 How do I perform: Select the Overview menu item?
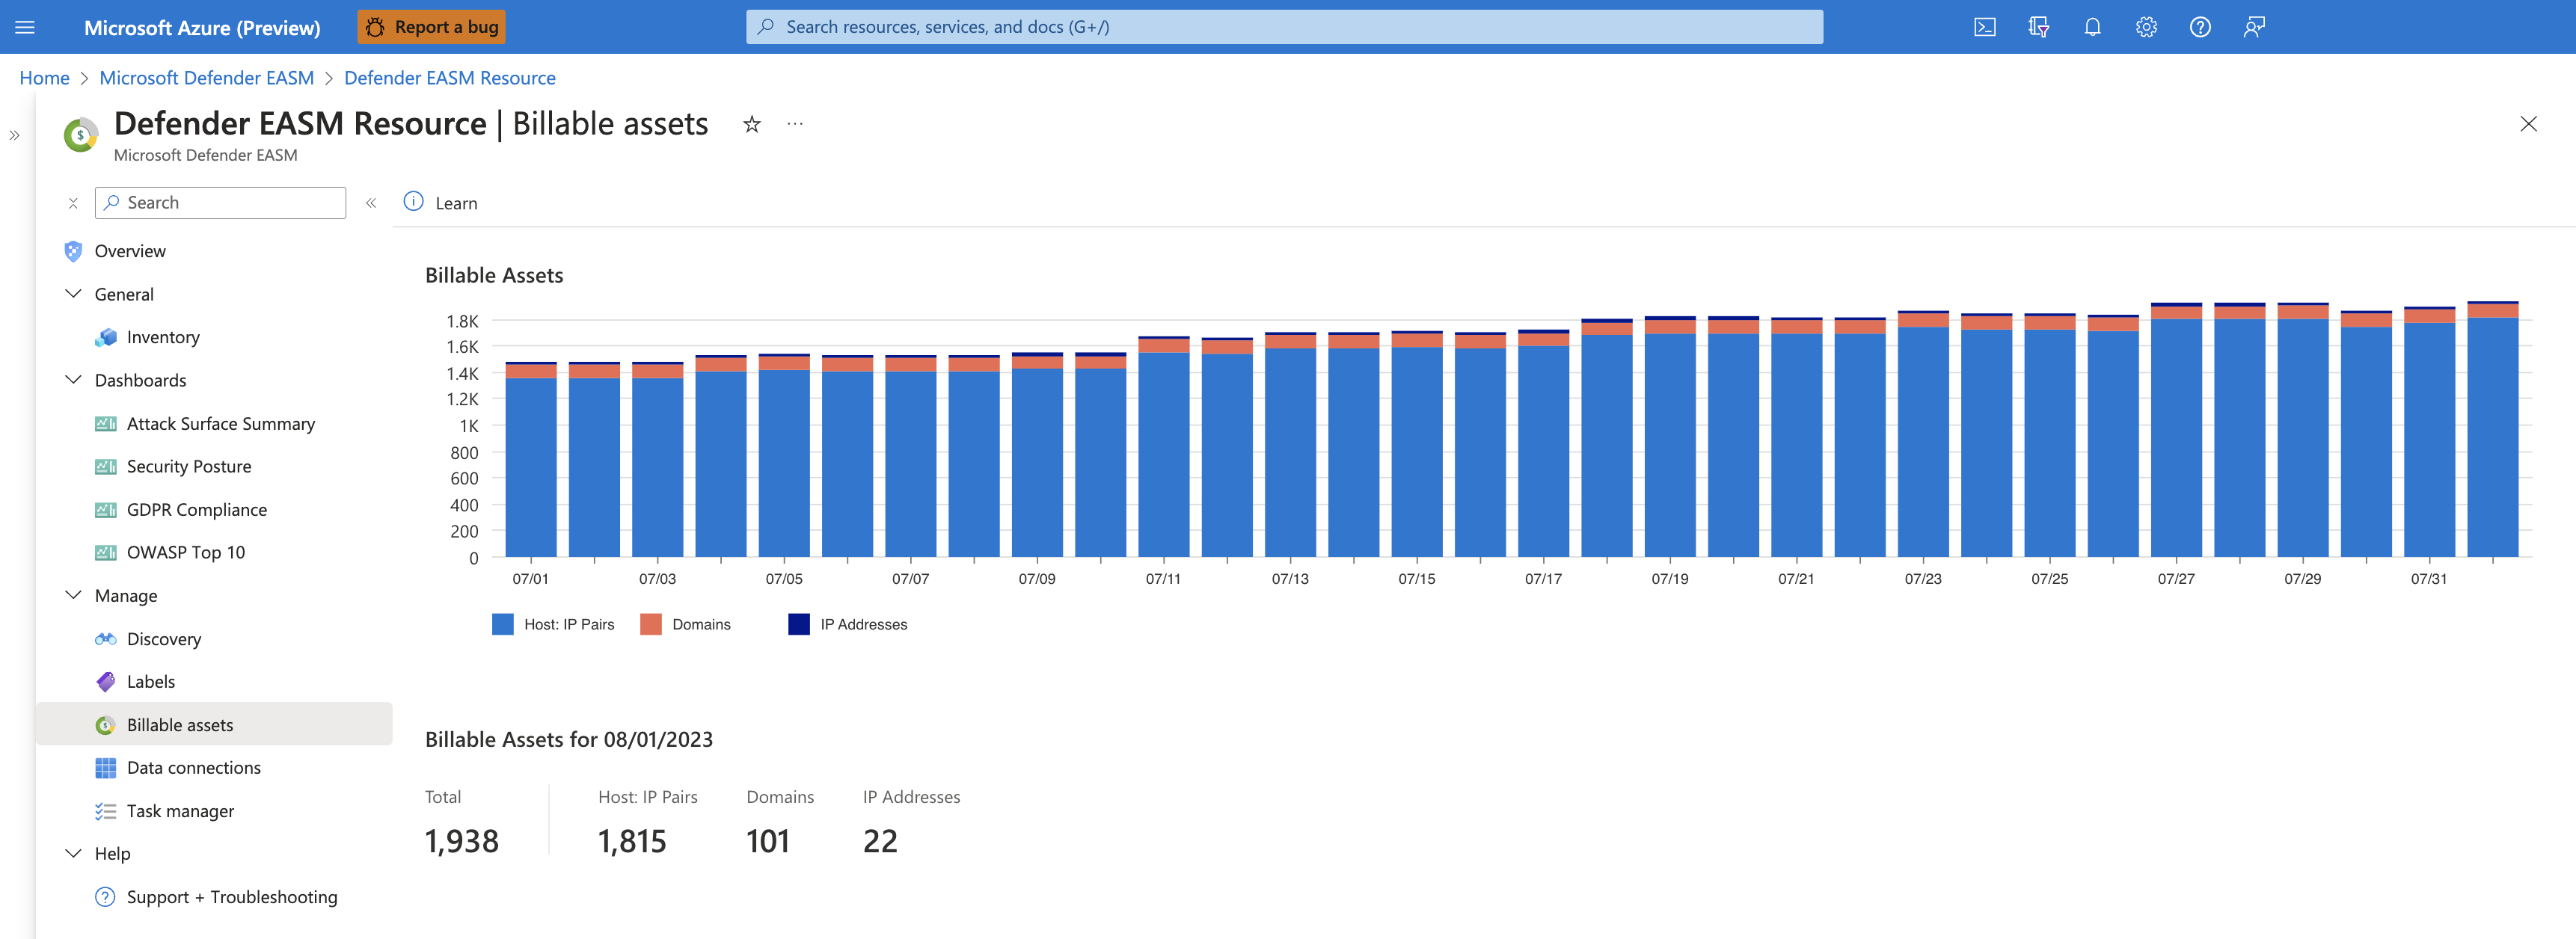coord(130,250)
